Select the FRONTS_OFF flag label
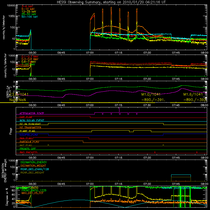 (x=28, y=149)
